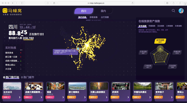The height and width of the screenshot is (103, 187).
Task: Open Safari downloads icon
Action: tap(167, 3)
